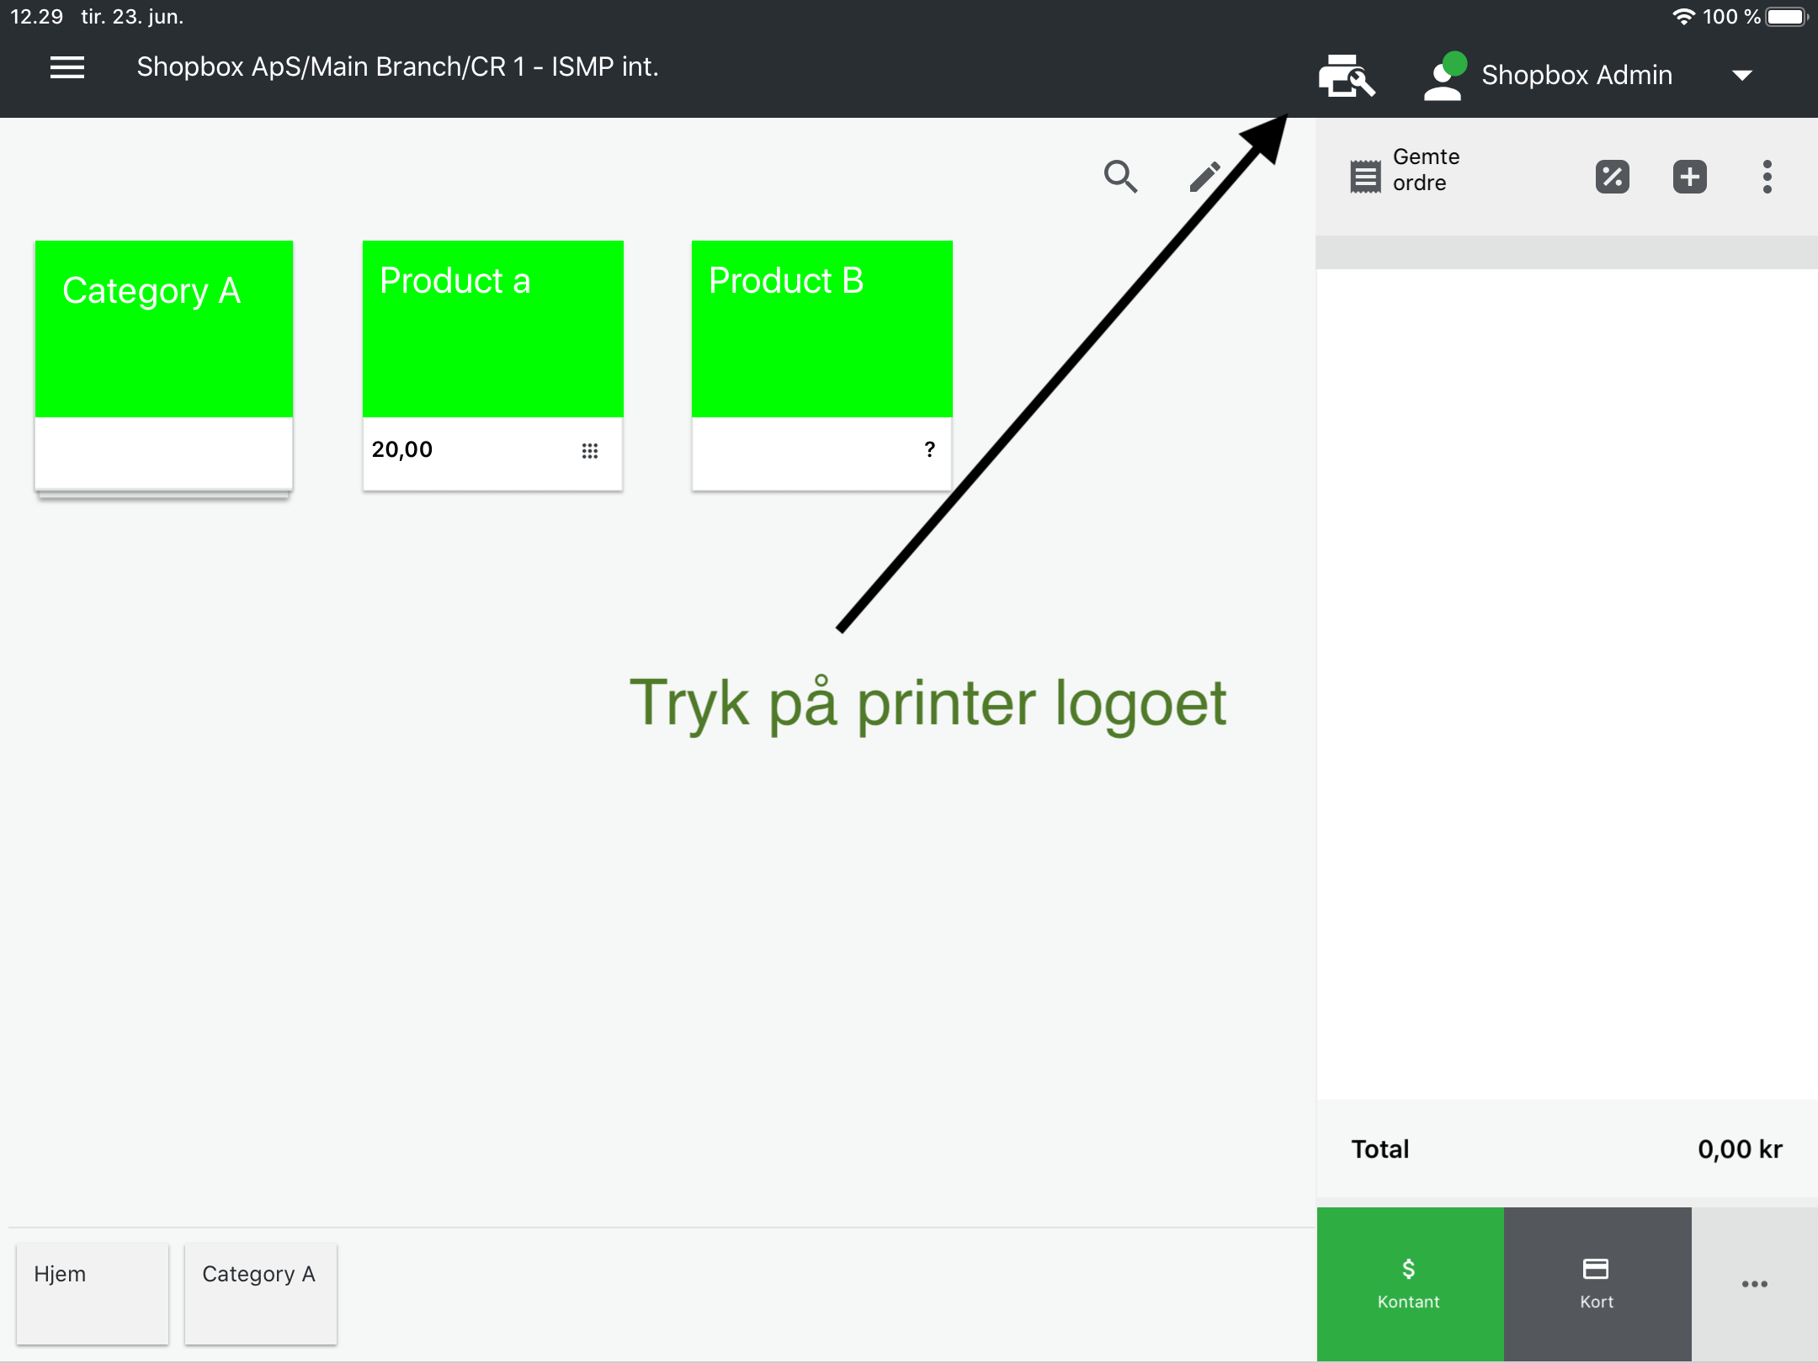Click the 20,00 price on Product a

402,449
